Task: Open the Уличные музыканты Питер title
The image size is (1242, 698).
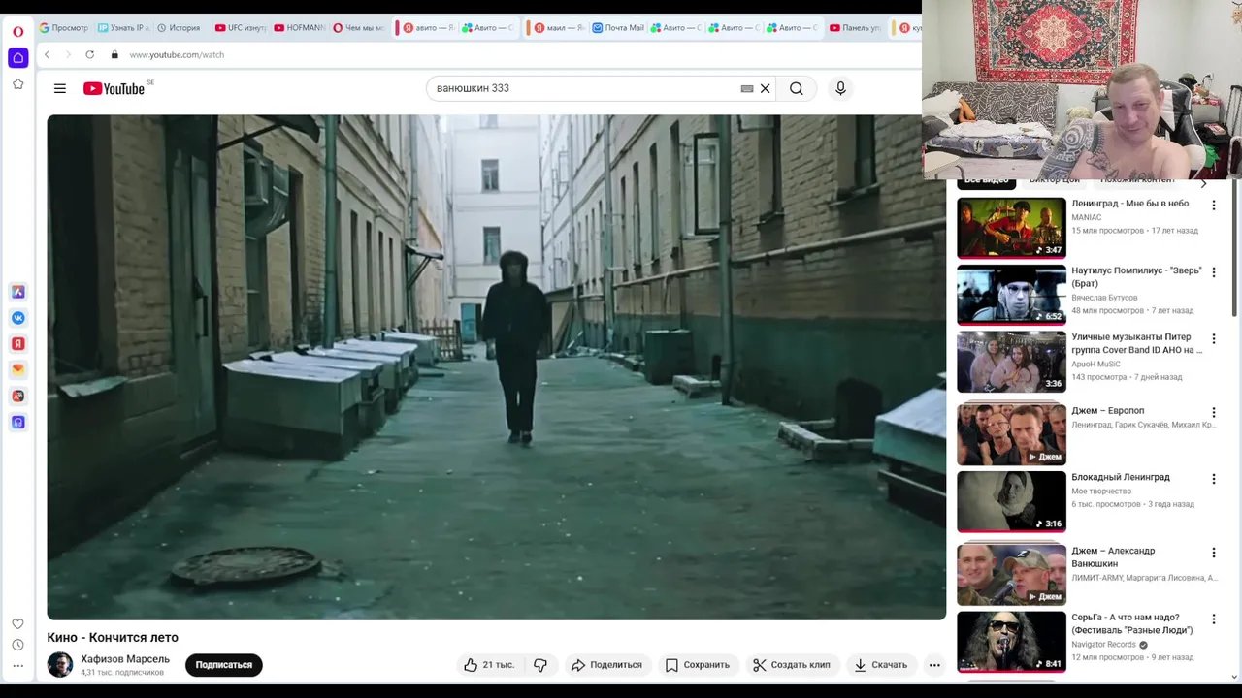Action: [1136, 343]
